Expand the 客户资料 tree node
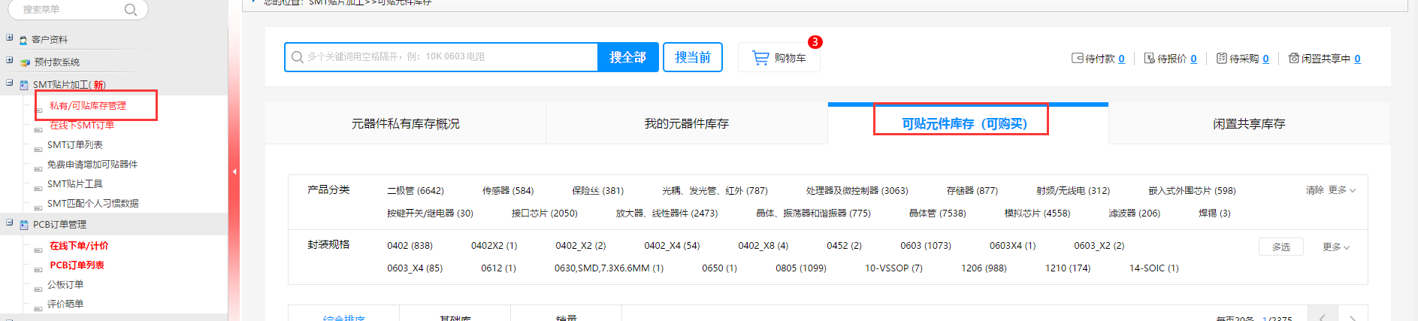The height and width of the screenshot is (321, 1418). click(10, 38)
